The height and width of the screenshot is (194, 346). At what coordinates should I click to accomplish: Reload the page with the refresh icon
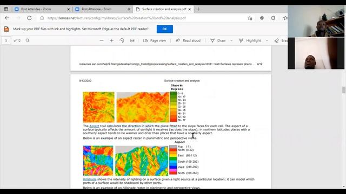point(29,18)
